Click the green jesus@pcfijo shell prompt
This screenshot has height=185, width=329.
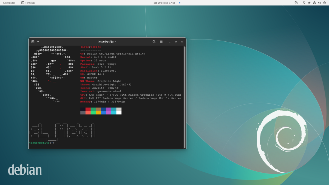[x=40, y=143]
